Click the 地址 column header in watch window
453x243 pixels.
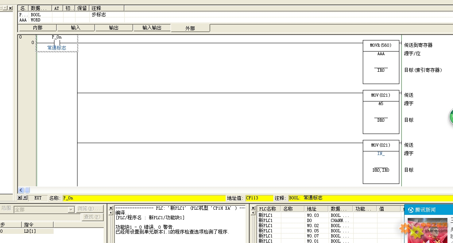316,209
